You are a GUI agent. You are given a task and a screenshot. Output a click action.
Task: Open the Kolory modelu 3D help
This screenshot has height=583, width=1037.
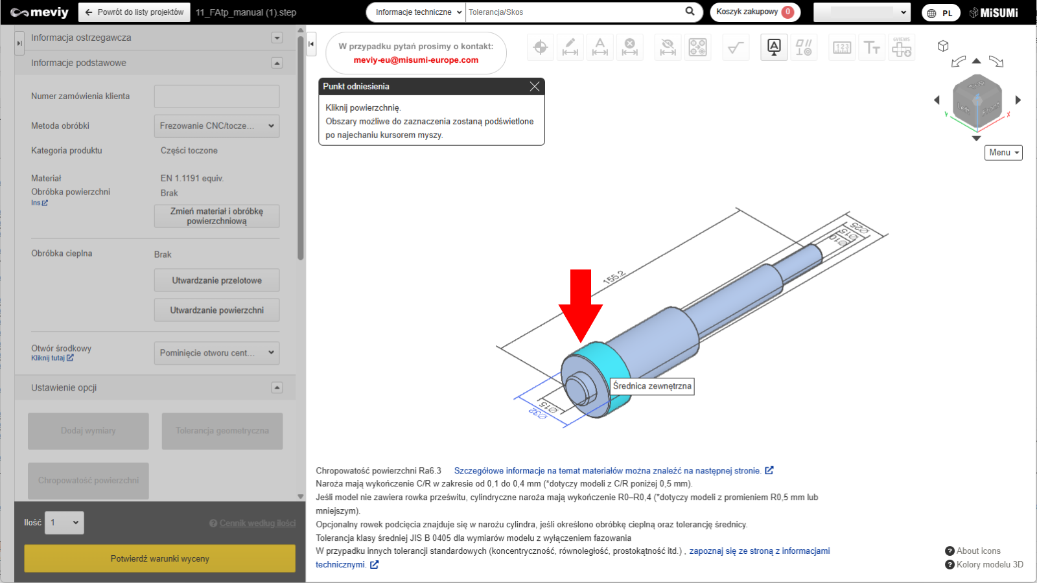[x=984, y=564]
